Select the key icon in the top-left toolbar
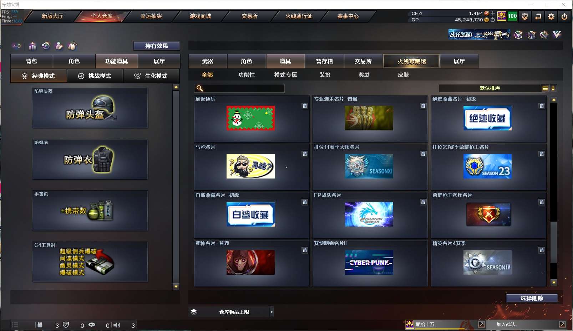 click(16, 46)
